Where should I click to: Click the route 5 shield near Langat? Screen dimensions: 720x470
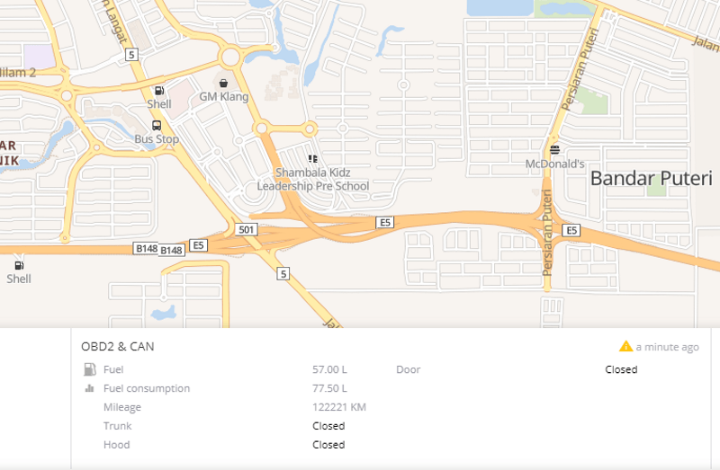pos(131,55)
